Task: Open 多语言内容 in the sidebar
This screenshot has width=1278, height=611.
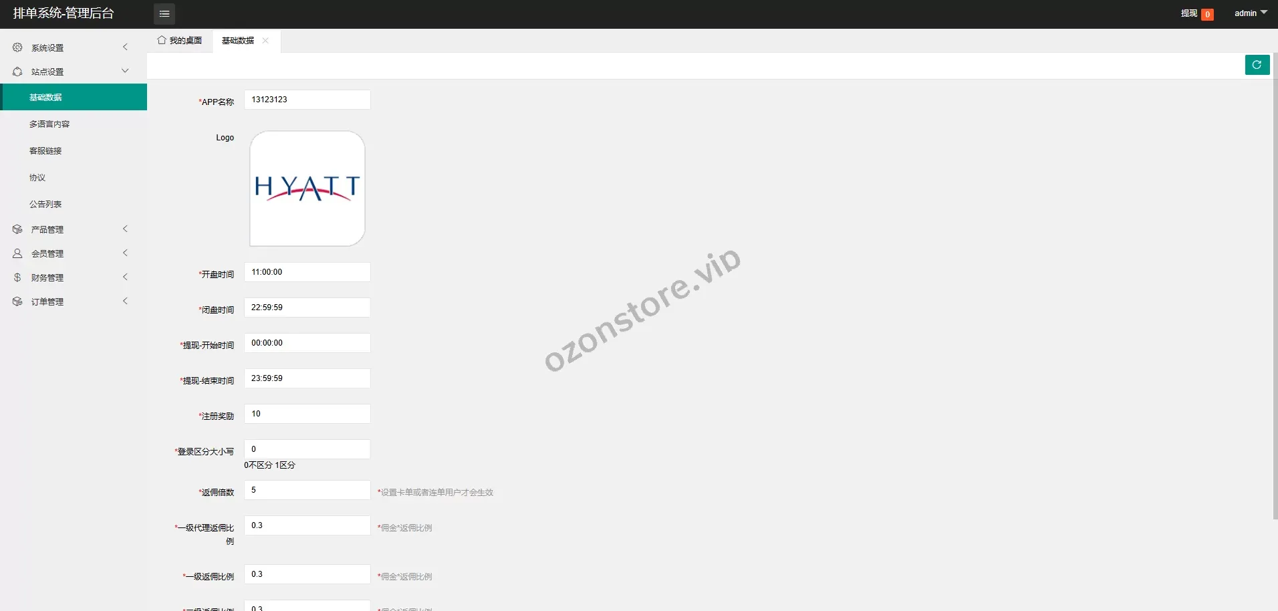Action: [49, 124]
